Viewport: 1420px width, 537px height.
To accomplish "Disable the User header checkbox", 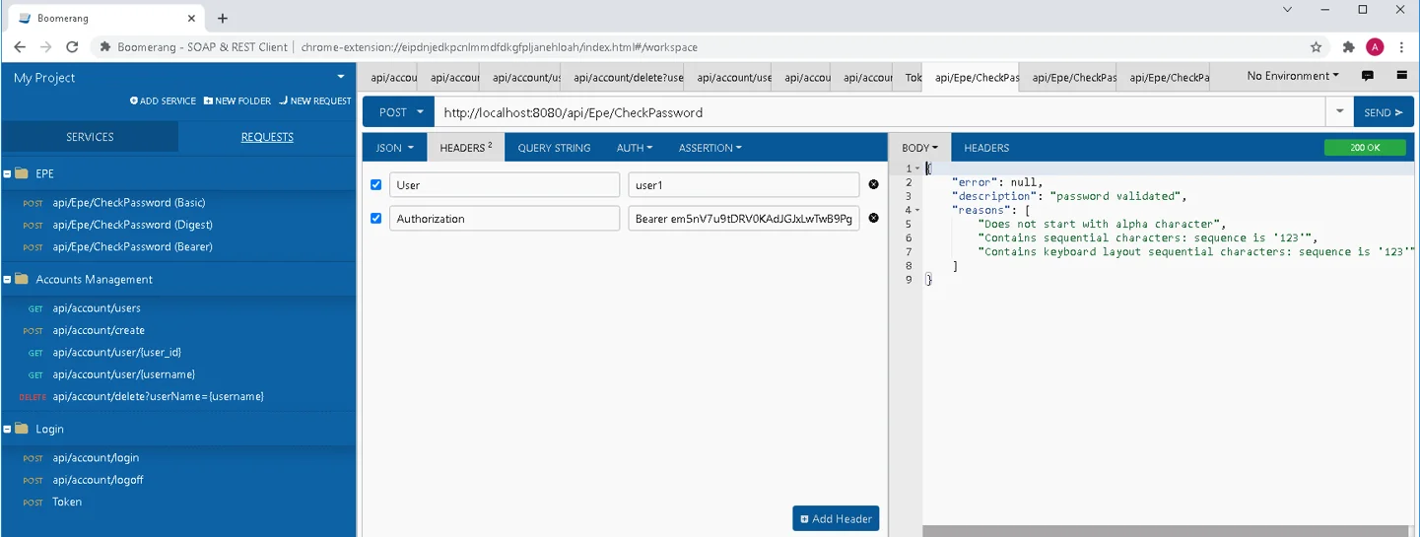I will 375,184.
